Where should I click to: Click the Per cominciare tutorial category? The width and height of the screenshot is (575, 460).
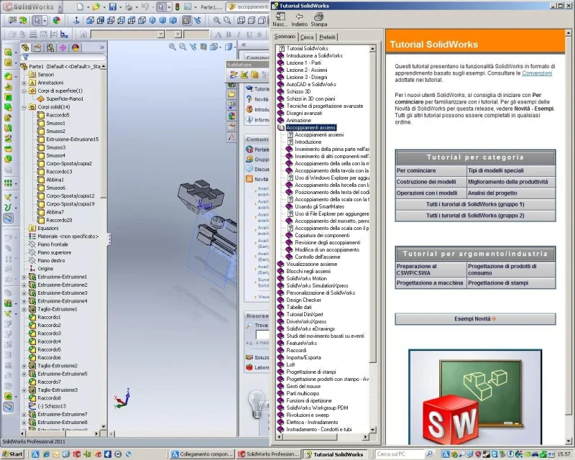pos(431,170)
